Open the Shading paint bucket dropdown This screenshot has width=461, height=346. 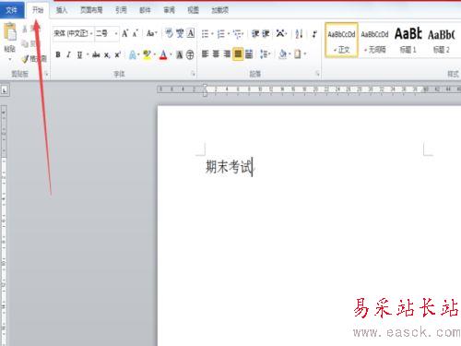[x=284, y=54]
